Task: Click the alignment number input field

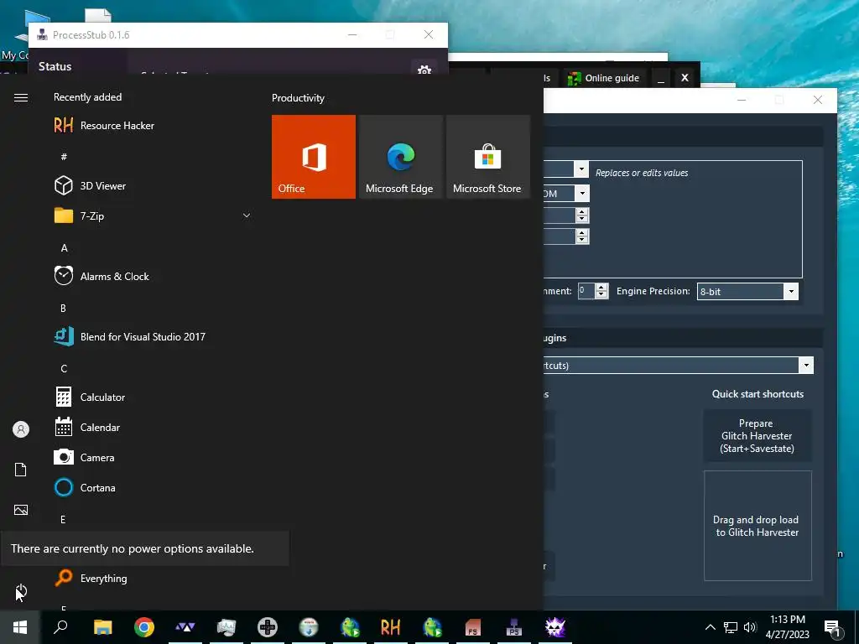Action: pos(586,291)
